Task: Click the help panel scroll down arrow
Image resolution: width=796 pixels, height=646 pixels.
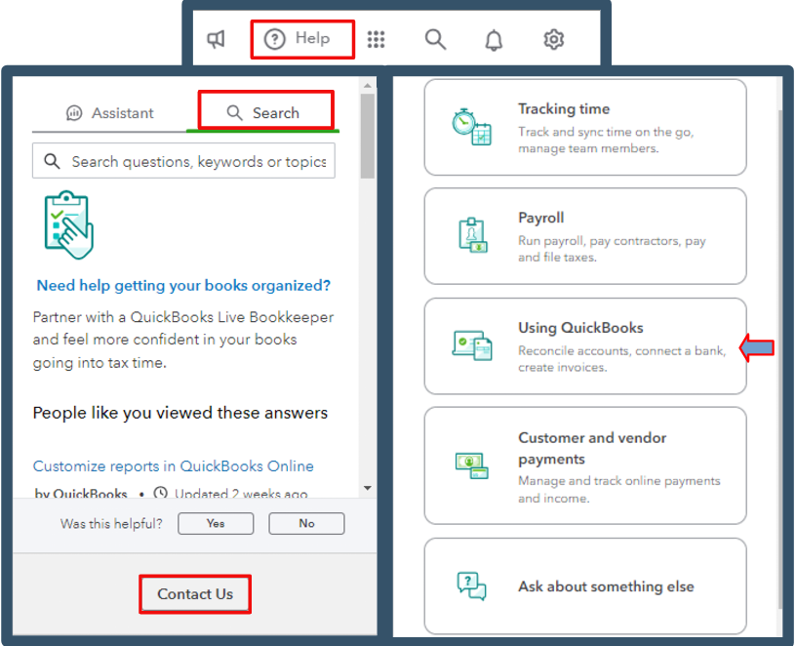Action: click(x=368, y=488)
